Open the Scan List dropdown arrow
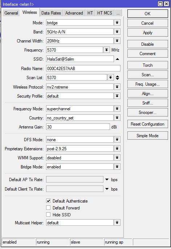Screen dimensions: 171x249 (x=110, y=78)
